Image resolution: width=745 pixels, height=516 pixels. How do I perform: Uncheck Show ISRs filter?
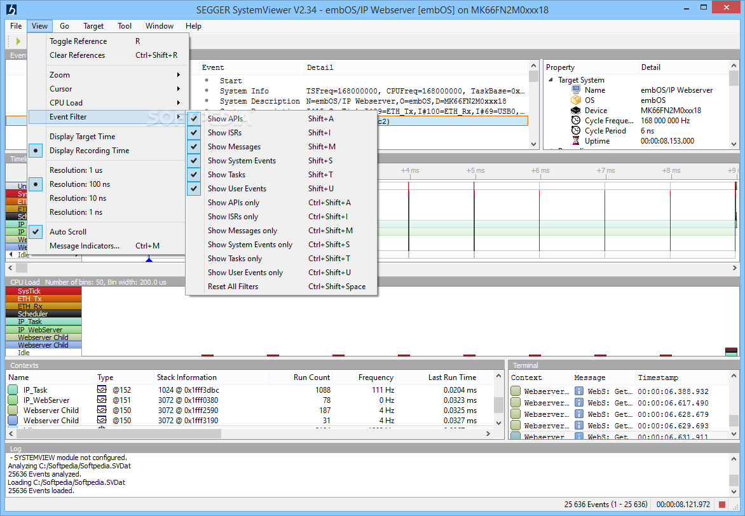pyautogui.click(x=194, y=133)
